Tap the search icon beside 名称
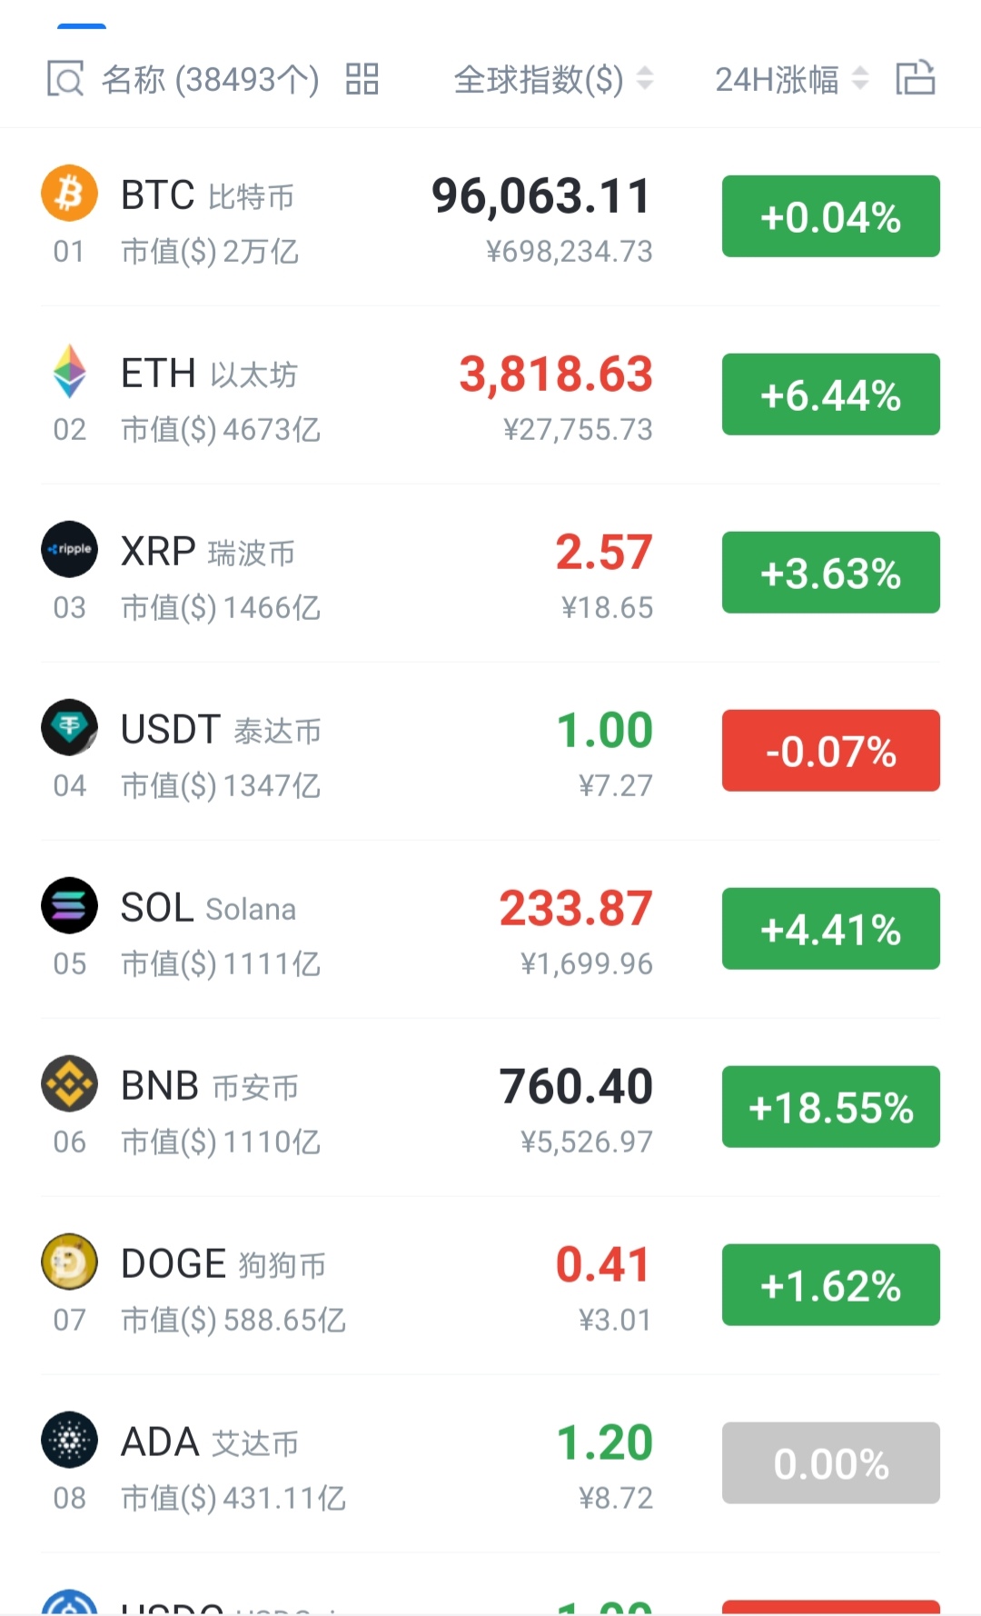The height and width of the screenshot is (1616, 981). click(x=65, y=79)
